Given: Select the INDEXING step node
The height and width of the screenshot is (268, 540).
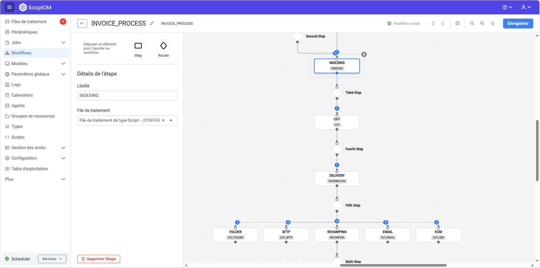Looking at the screenshot, I should coord(337,66).
